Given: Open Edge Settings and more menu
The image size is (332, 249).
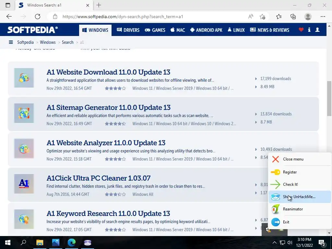Looking at the screenshot, I should pyautogui.click(x=323, y=17).
